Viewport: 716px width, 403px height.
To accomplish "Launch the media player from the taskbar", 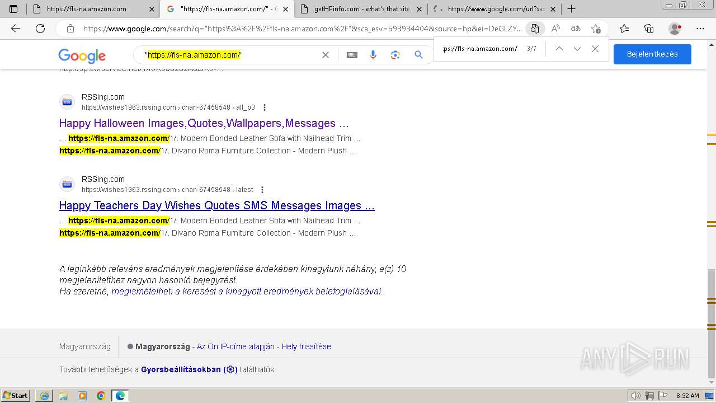I will (82, 396).
